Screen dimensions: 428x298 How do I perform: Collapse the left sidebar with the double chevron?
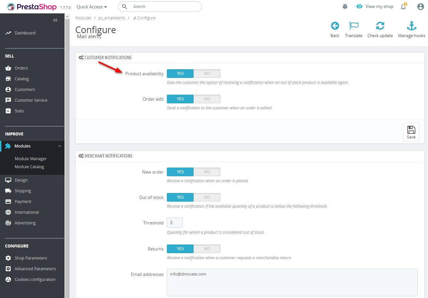pyautogui.click(x=55, y=20)
